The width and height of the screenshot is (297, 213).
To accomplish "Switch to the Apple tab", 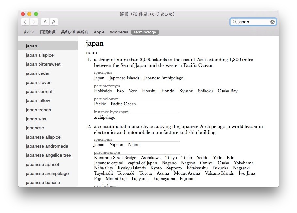I will click(x=99, y=32).
